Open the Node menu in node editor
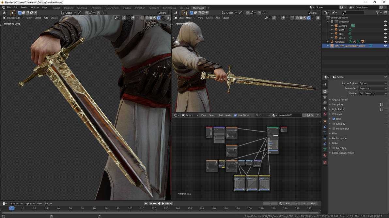Image resolution: width=389 pixels, height=218 pixels. click(228, 115)
